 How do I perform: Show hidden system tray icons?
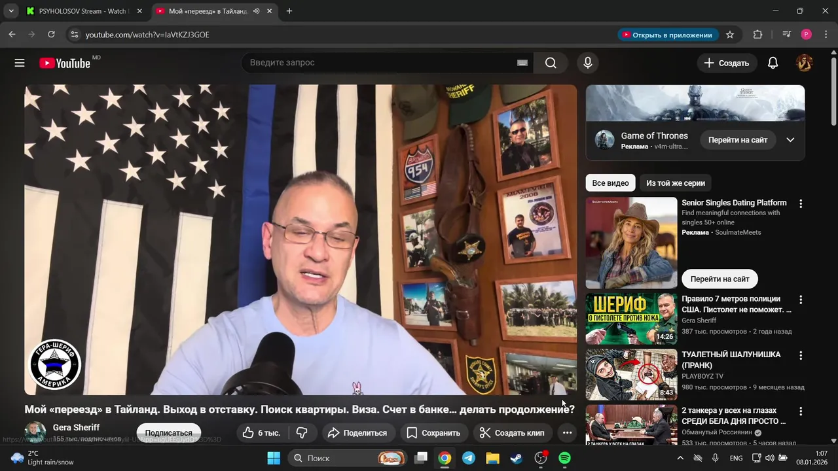tap(680, 458)
